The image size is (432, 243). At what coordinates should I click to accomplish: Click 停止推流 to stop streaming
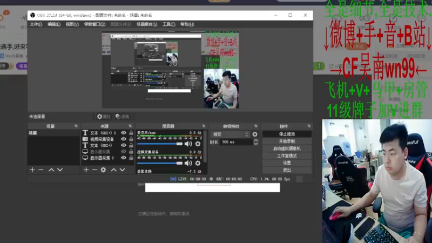(287, 134)
